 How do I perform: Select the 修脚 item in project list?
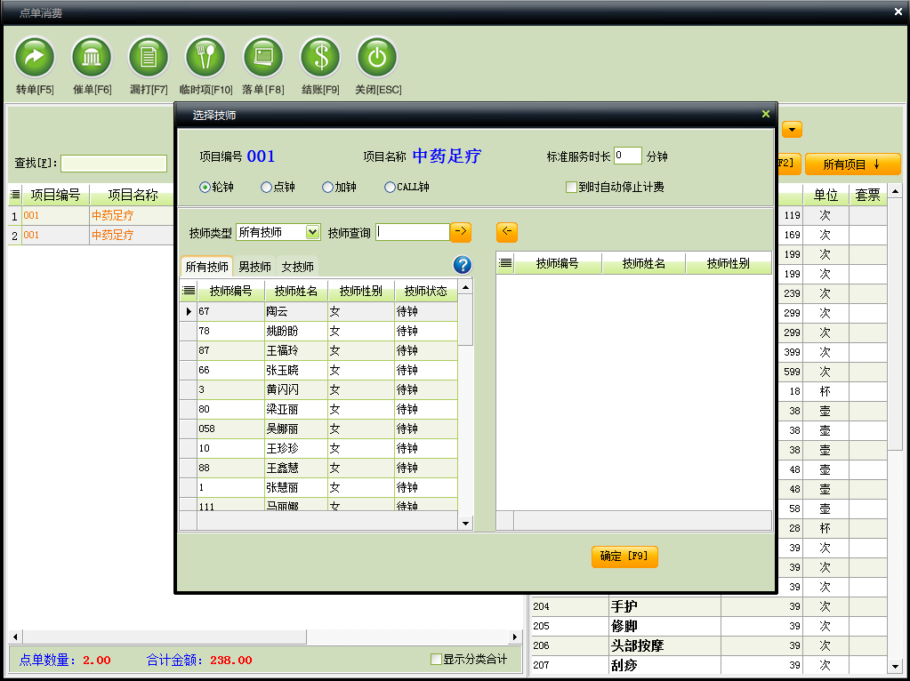[709, 627]
